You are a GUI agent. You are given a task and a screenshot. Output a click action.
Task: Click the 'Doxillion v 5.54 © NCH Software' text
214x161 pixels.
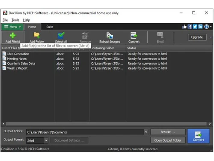click(25, 149)
